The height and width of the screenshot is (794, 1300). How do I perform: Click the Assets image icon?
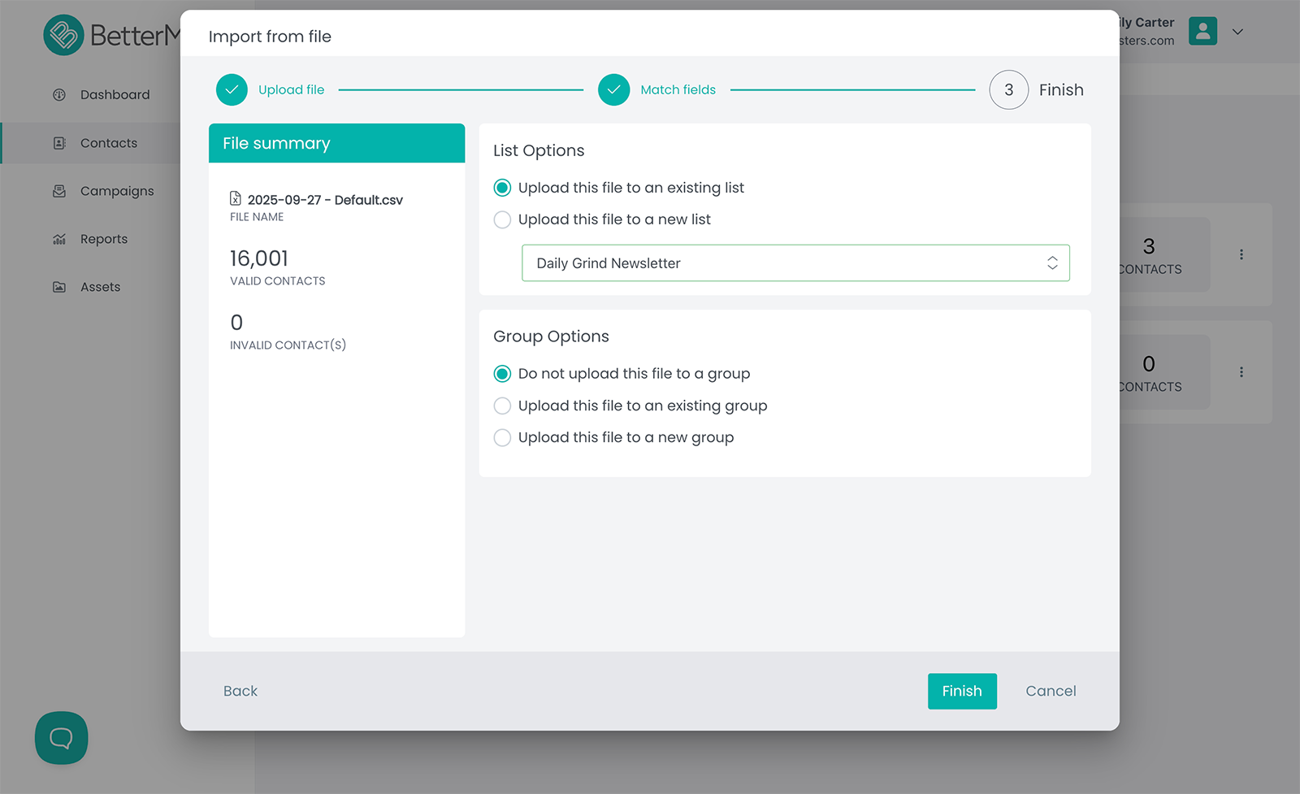[59, 287]
